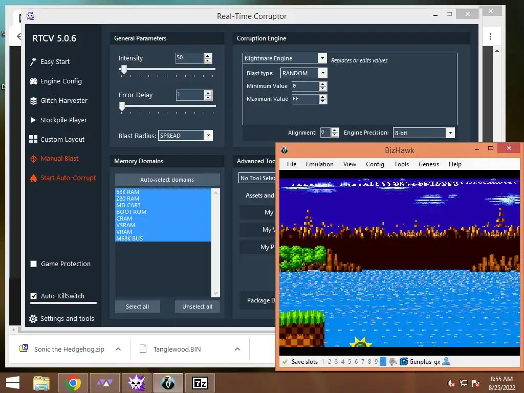Click Intensity slider handle
Screen dimensions: 524x393
click(124, 70)
